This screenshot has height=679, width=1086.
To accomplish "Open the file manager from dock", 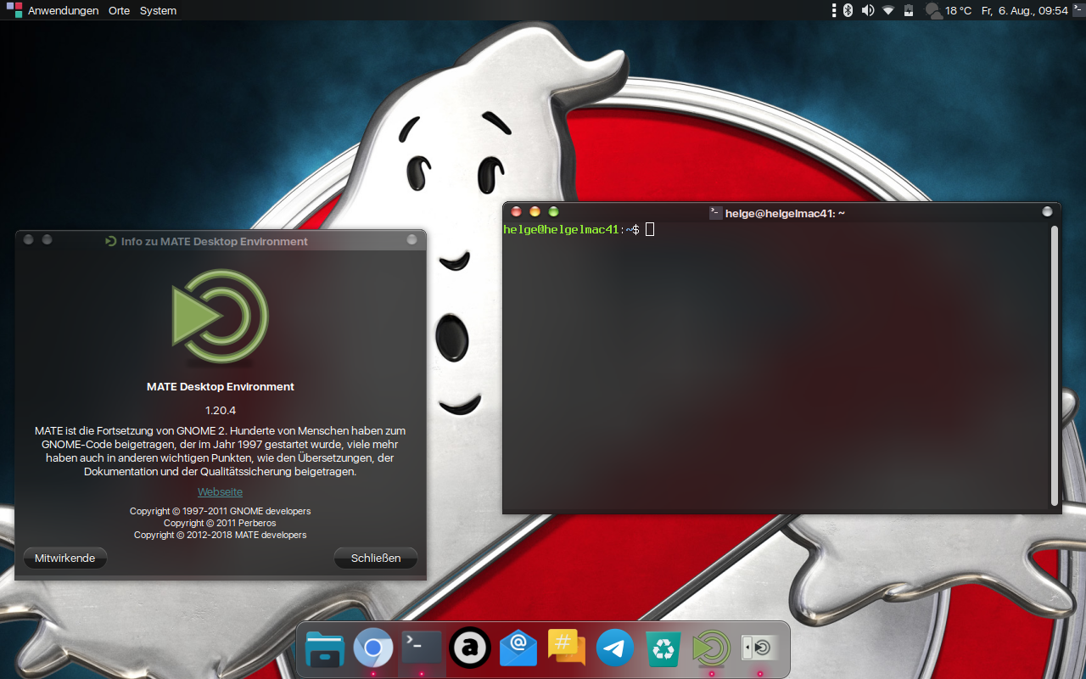I will (325, 649).
